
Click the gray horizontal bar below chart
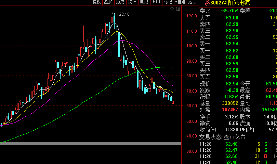[x=91, y=144]
